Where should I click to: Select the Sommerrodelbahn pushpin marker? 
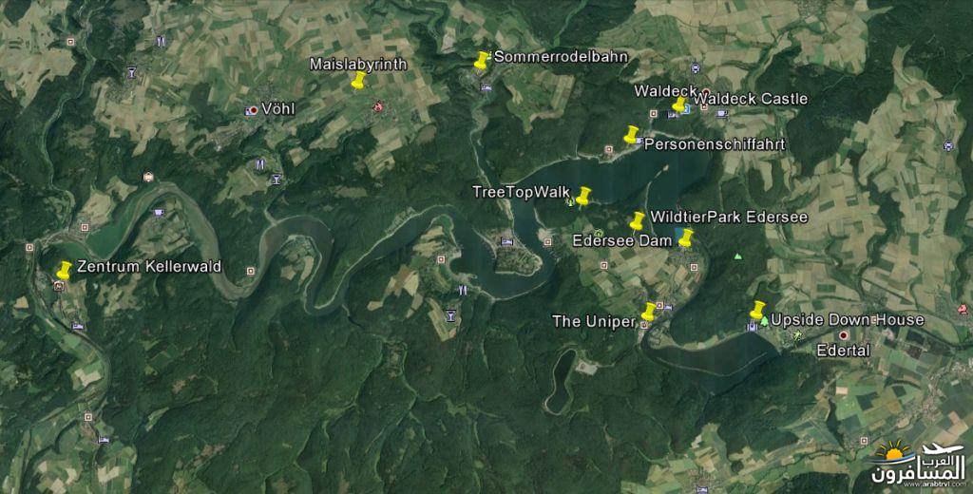pos(482,60)
